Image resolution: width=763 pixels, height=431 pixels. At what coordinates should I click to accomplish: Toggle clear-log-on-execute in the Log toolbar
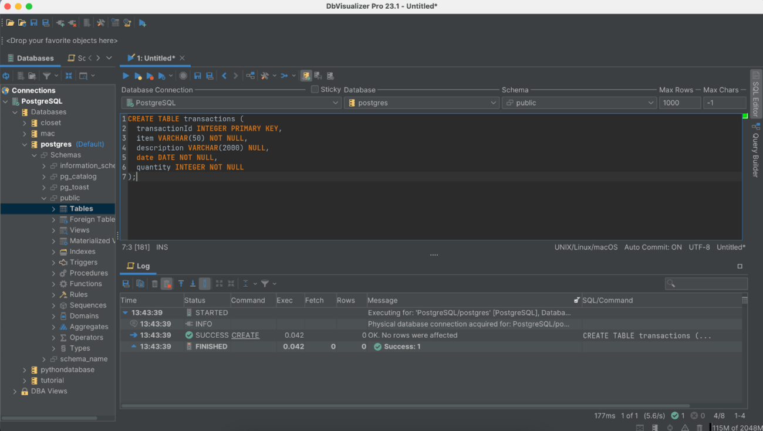(167, 283)
